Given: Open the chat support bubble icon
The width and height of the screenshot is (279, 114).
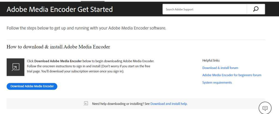Looking at the screenshot, I should [265, 108].
